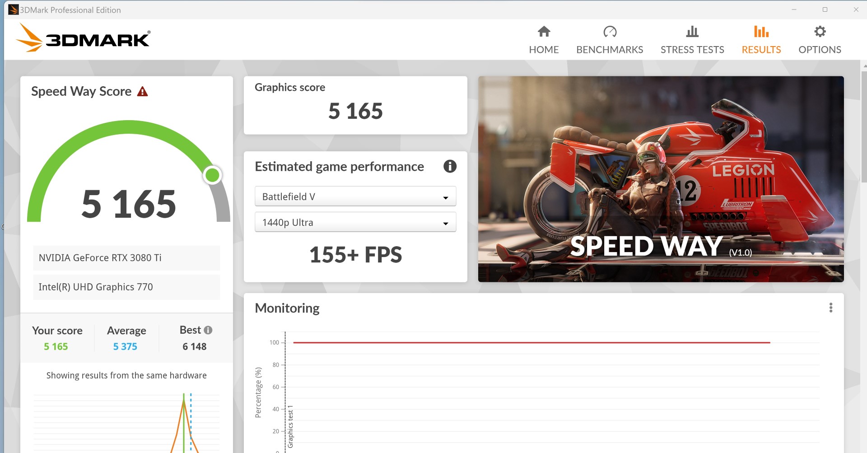
Task: Click the green score gauge knob
Action: tap(212, 175)
